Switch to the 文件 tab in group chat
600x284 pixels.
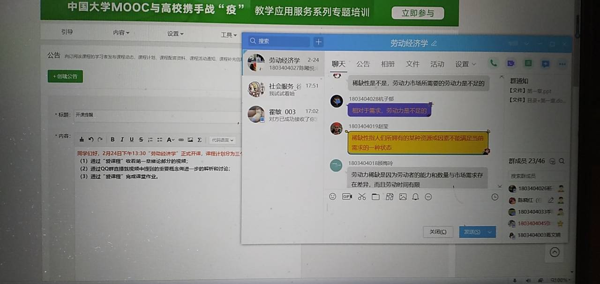(412, 64)
